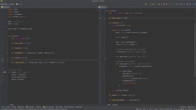Open the user account icon in the toolbar

[x=146, y=4]
